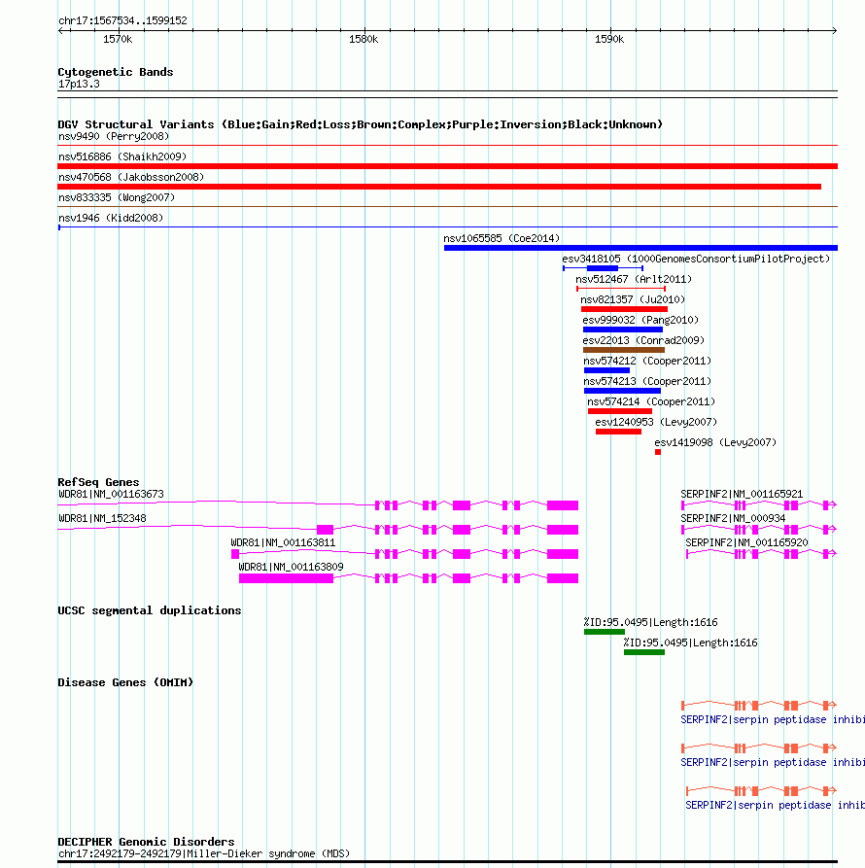865x868 pixels.
Task: Select the nsv574214 (Cooper2011) red bar
Action: [x=620, y=411]
